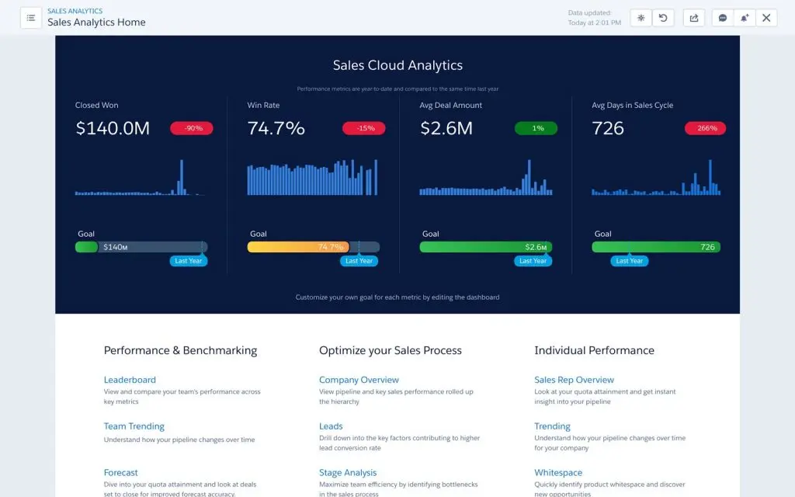Share the Sales Analytics dashboard
This screenshot has width=795, height=497.
click(693, 17)
